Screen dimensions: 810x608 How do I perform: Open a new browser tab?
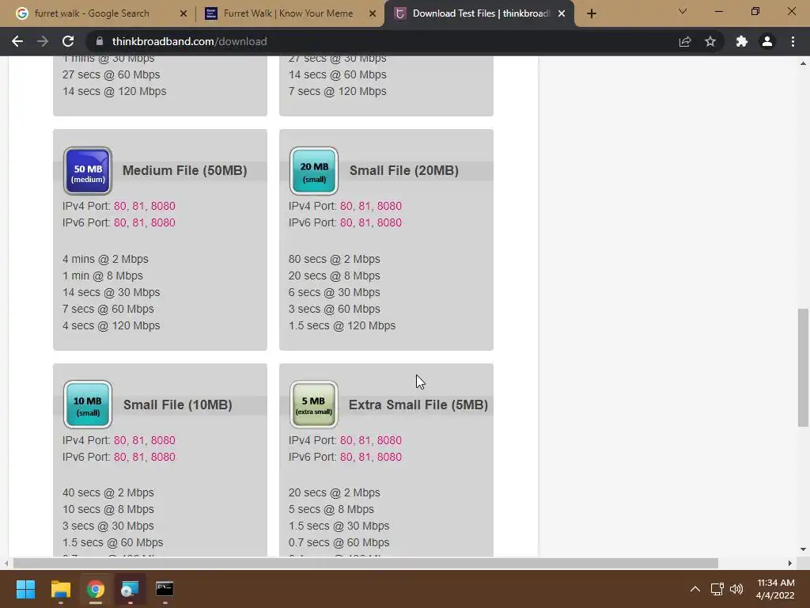(592, 13)
